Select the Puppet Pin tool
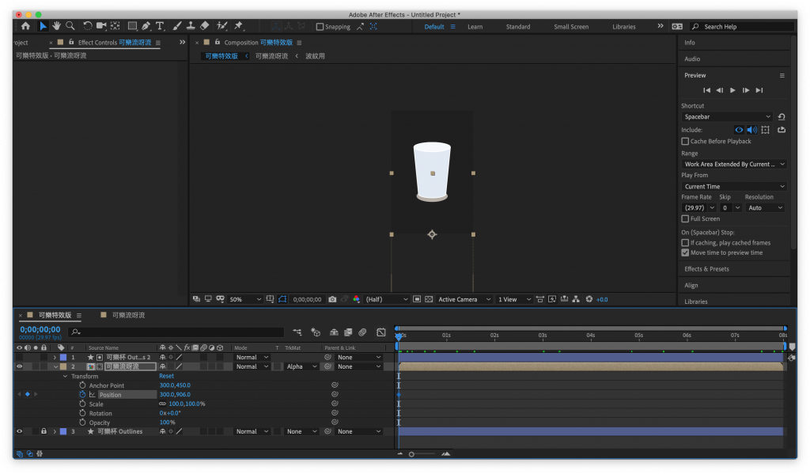 tap(238, 26)
